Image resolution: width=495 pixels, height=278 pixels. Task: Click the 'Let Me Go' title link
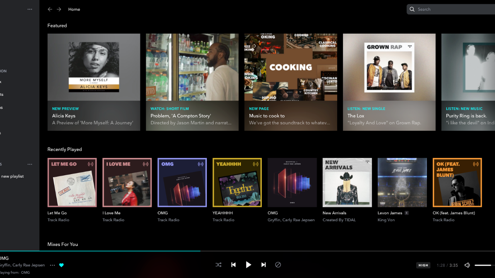57,213
